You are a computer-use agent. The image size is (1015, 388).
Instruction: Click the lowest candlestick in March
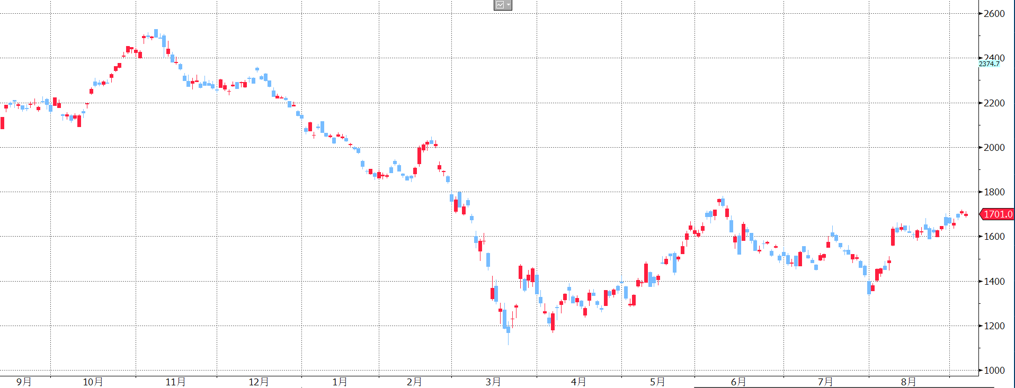coord(508,330)
